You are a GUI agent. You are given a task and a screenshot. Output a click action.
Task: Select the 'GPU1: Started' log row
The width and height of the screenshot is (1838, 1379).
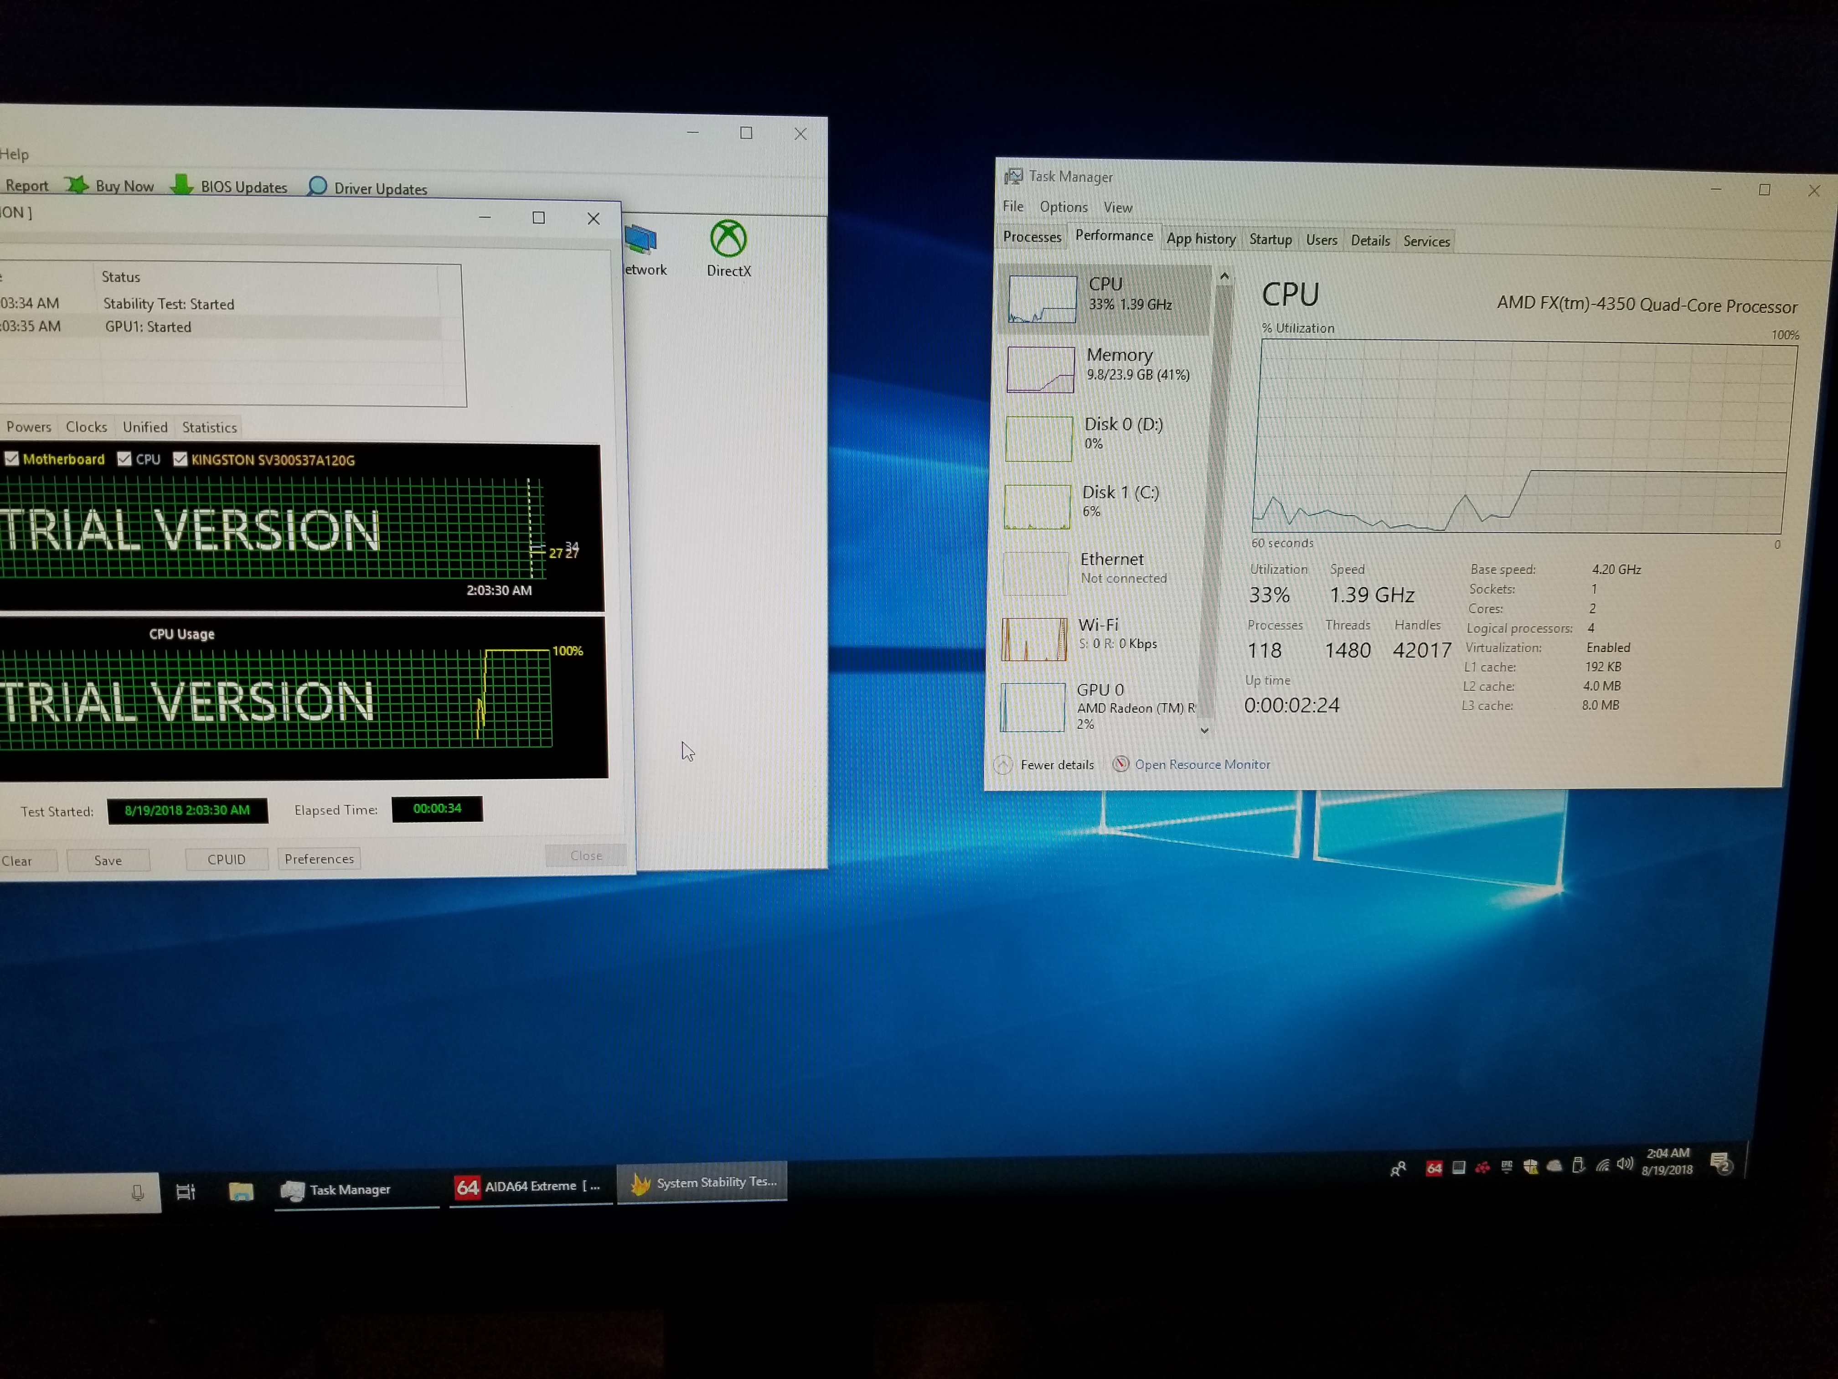pos(220,327)
